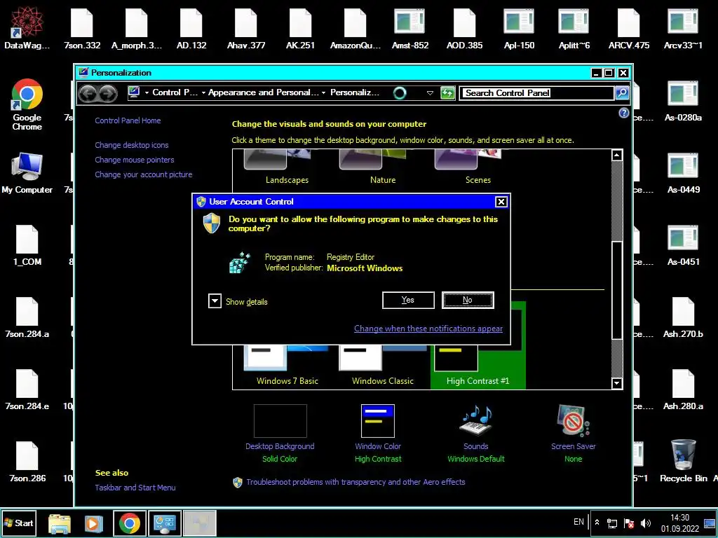This screenshot has width=718, height=538.
Task: Expand the Appearance and Personalization breadcrumb arrow
Action: [x=323, y=93]
